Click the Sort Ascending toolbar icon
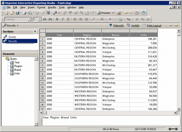This screenshot has height=132, width=182. (x=76, y=13)
